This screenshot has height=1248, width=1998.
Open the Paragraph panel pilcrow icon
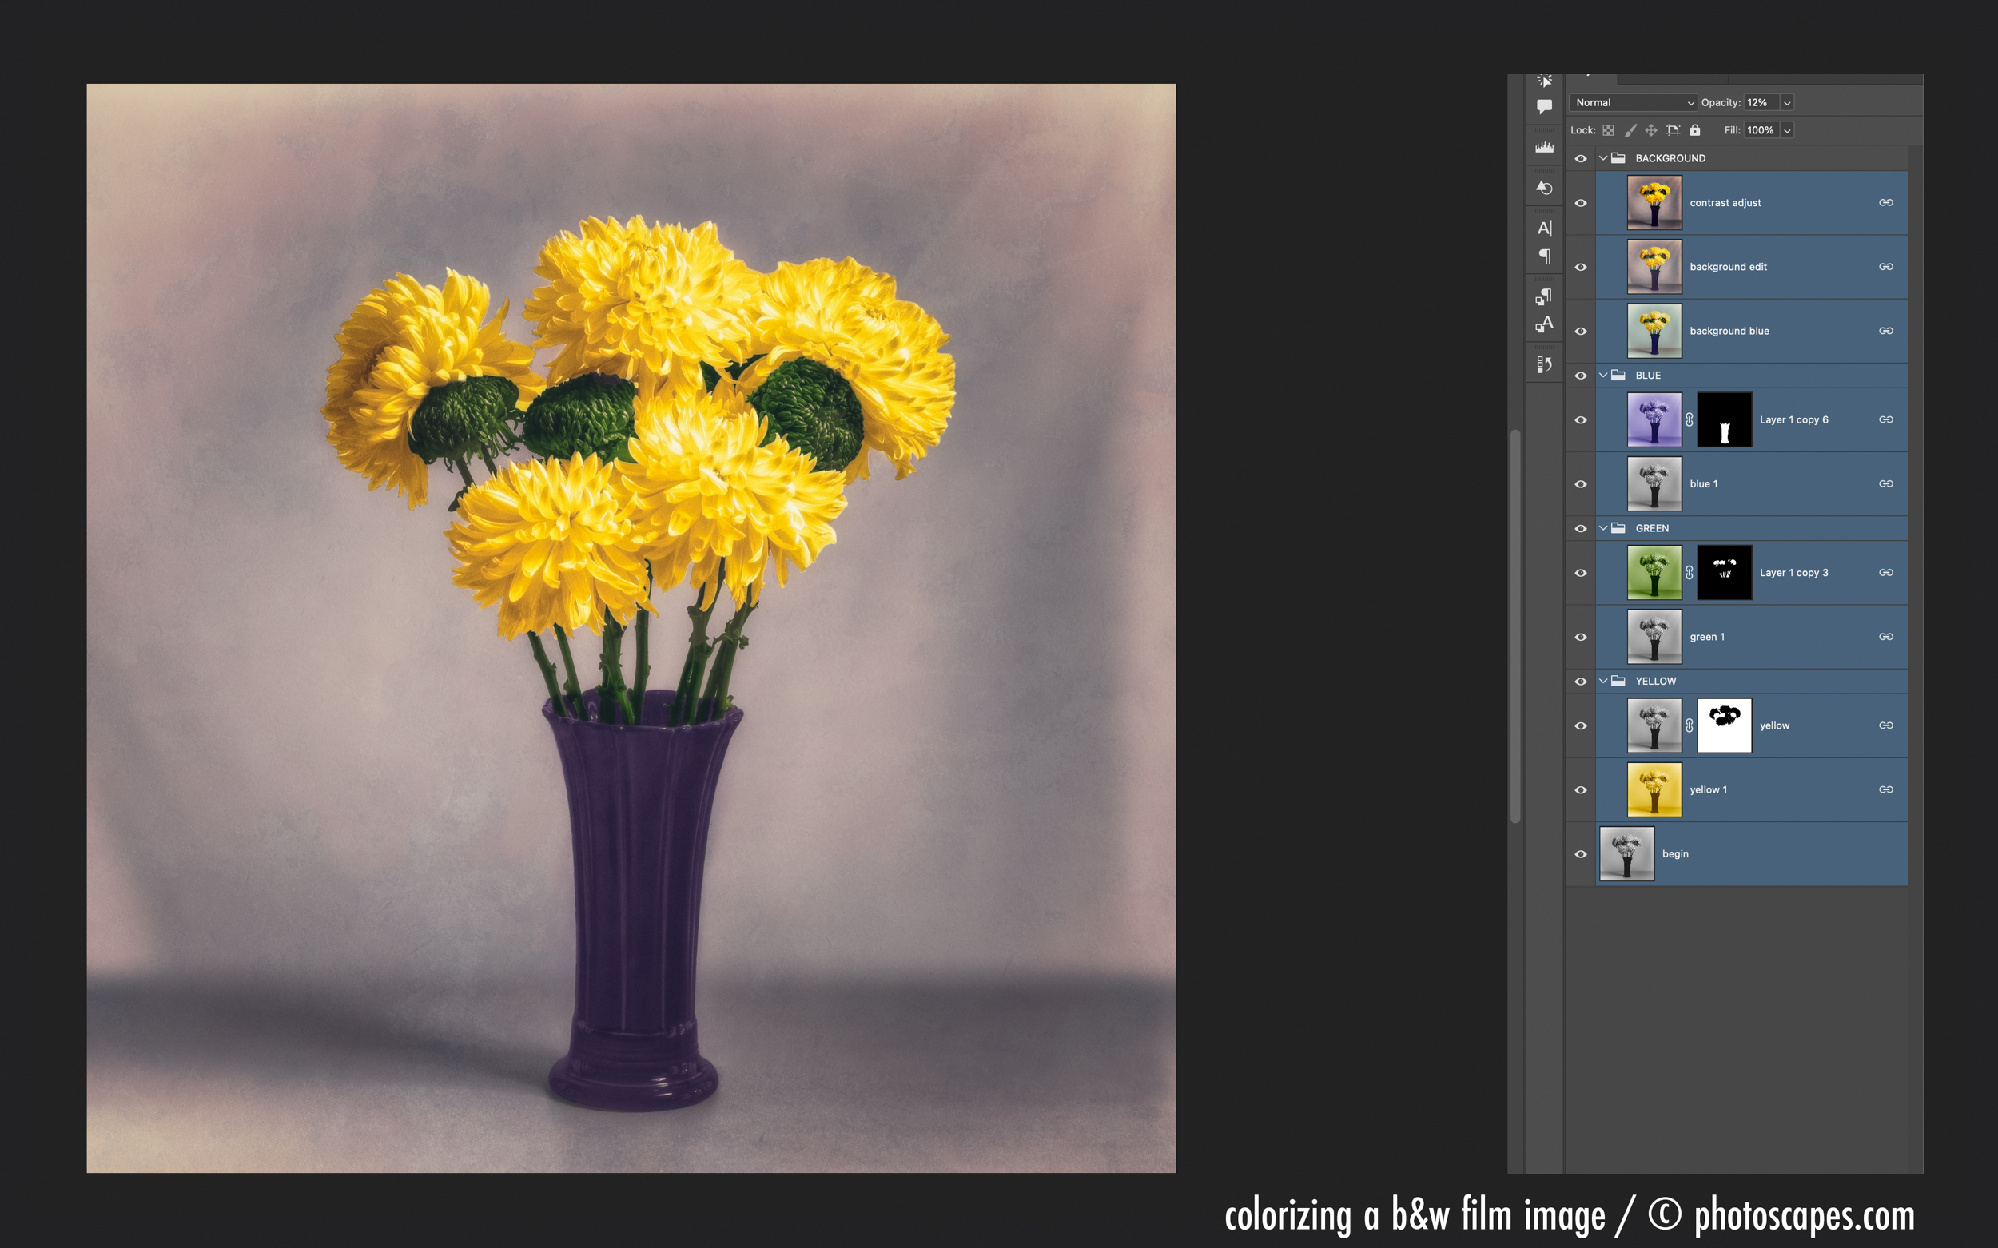pos(1544,256)
